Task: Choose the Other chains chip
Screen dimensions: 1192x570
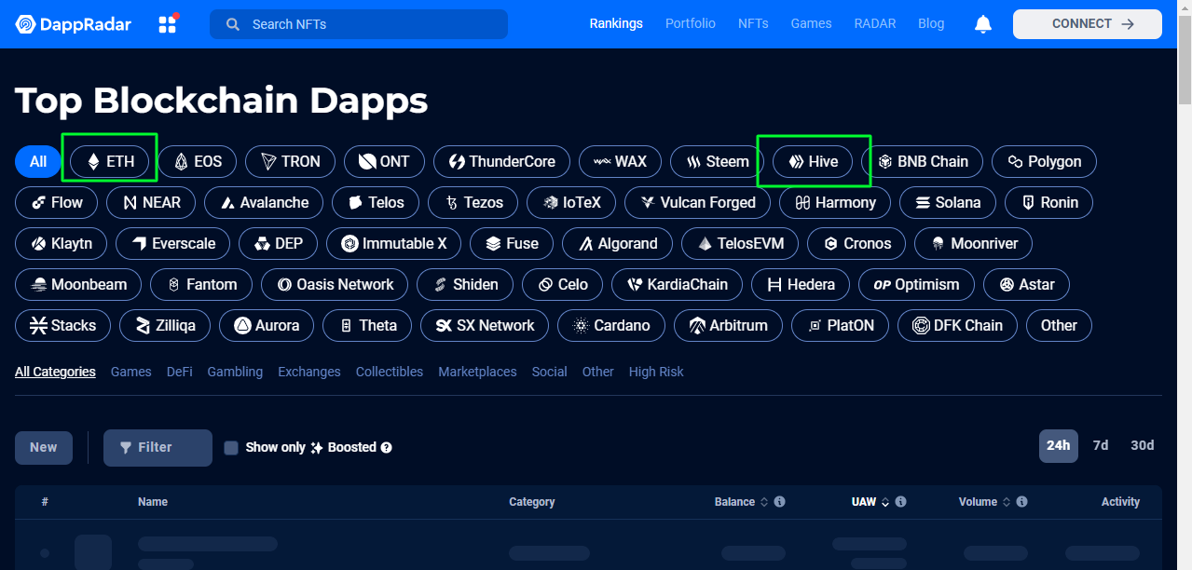Action: [x=1059, y=325]
